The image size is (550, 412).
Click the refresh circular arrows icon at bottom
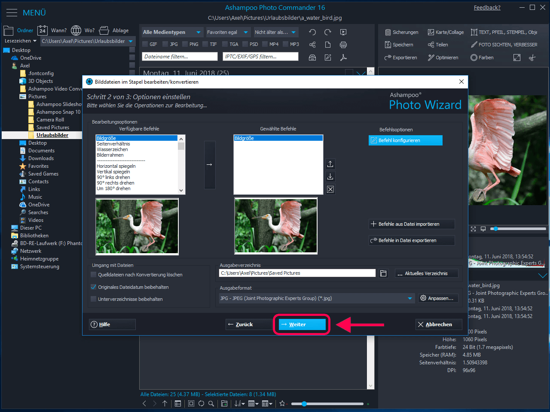pyautogui.click(x=201, y=403)
